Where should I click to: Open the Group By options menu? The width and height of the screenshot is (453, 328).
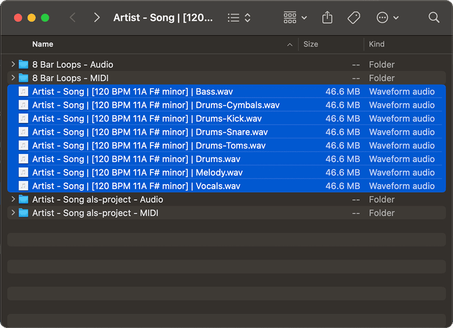[295, 18]
